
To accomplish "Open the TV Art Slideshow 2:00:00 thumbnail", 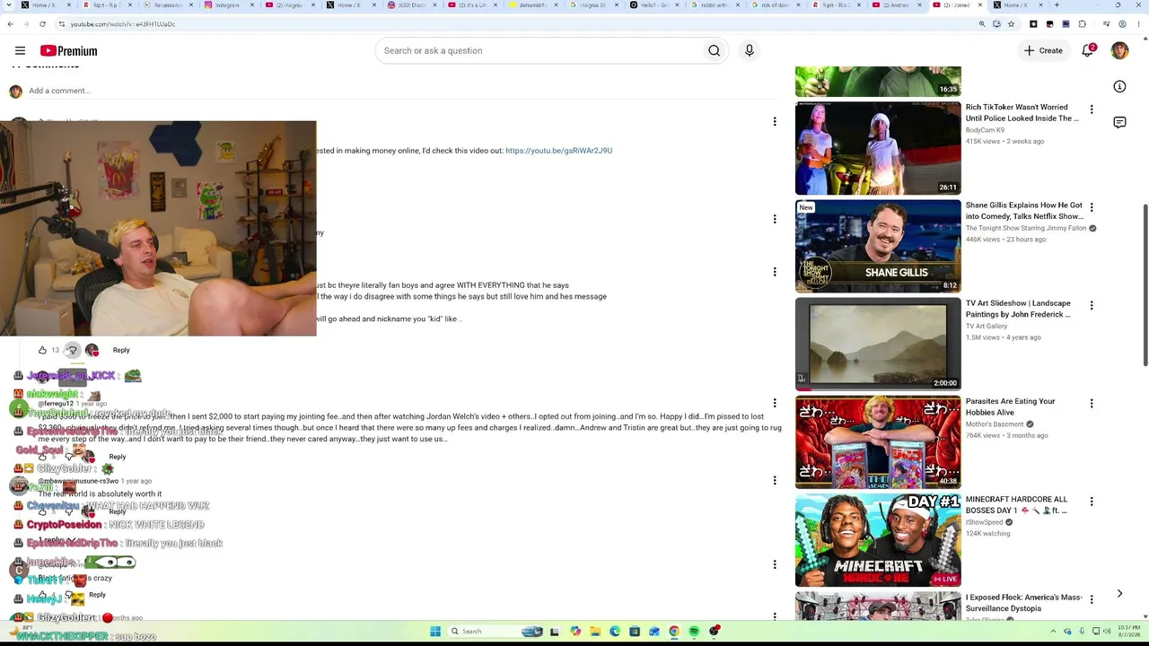I will 878,344.
